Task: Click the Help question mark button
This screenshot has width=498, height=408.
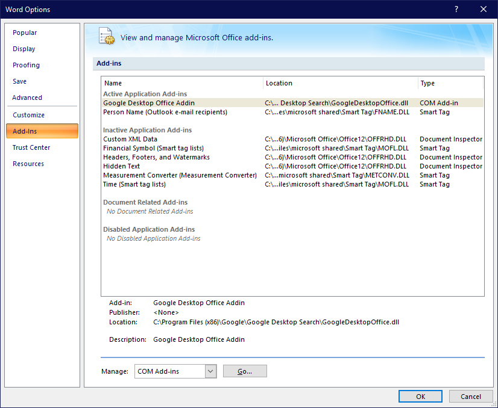Action: point(456,9)
